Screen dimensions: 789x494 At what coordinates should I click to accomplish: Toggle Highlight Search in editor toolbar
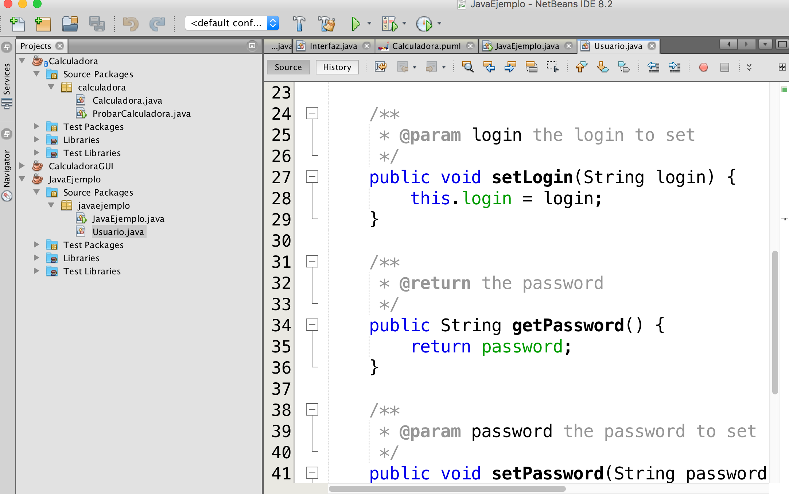[532, 67]
